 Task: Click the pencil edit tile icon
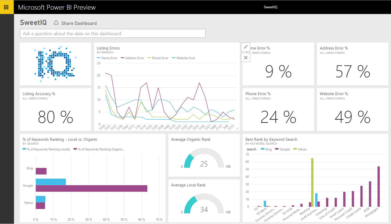tap(246, 47)
